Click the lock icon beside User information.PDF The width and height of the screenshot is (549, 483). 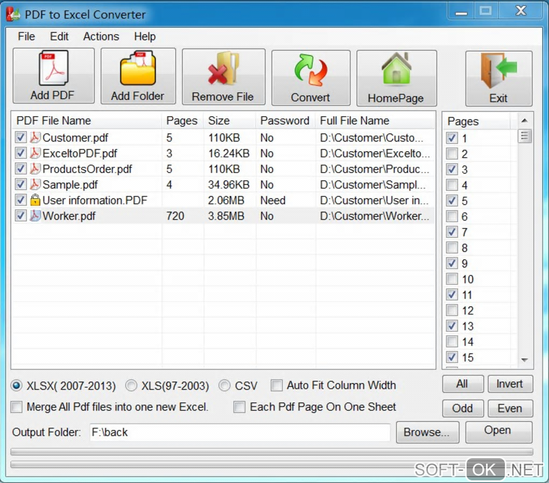point(34,200)
